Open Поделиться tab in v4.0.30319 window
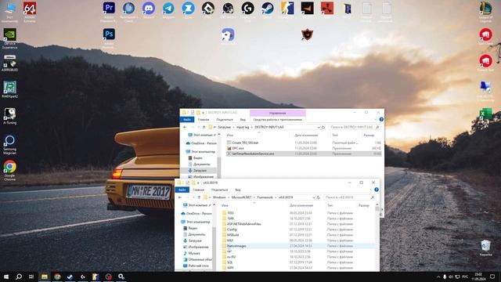The width and height of the screenshot is (501, 282). [x=219, y=190]
